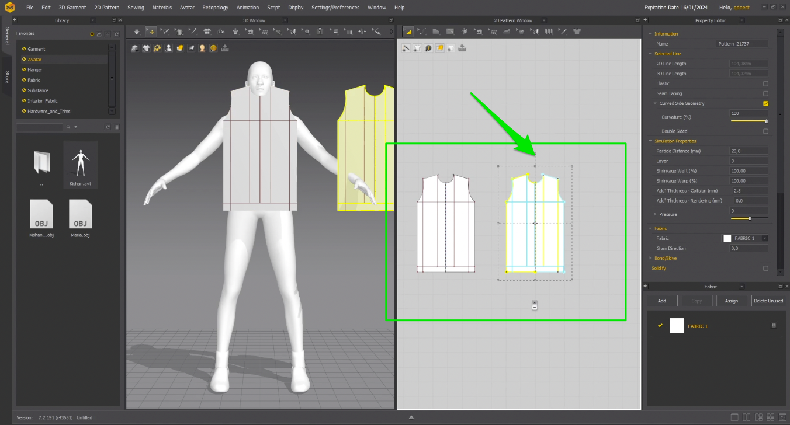This screenshot has width=790, height=425.
Task: Click the lock pattern icon in 2D window
Action: [451, 48]
